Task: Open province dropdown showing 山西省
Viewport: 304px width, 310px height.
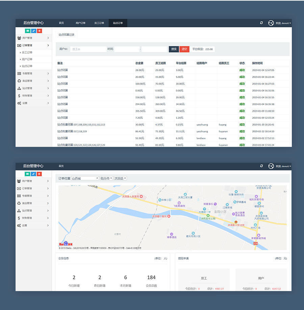Action: [x=85, y=178]
